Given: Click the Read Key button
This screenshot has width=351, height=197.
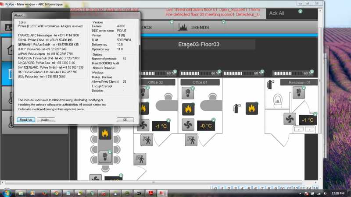Looking at the screenshot, I should (x=26, y=120).
